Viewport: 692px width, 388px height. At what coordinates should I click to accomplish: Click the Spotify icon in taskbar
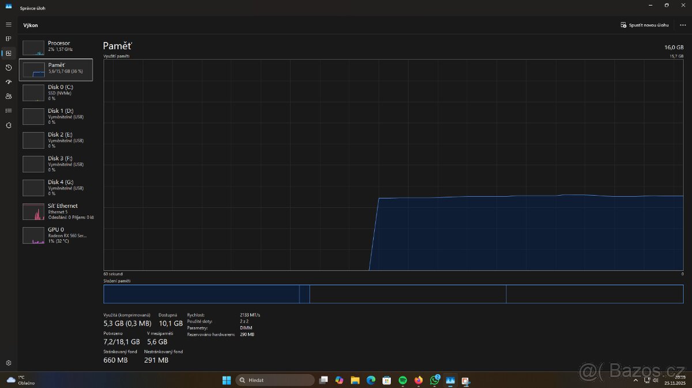coord(403,381)
